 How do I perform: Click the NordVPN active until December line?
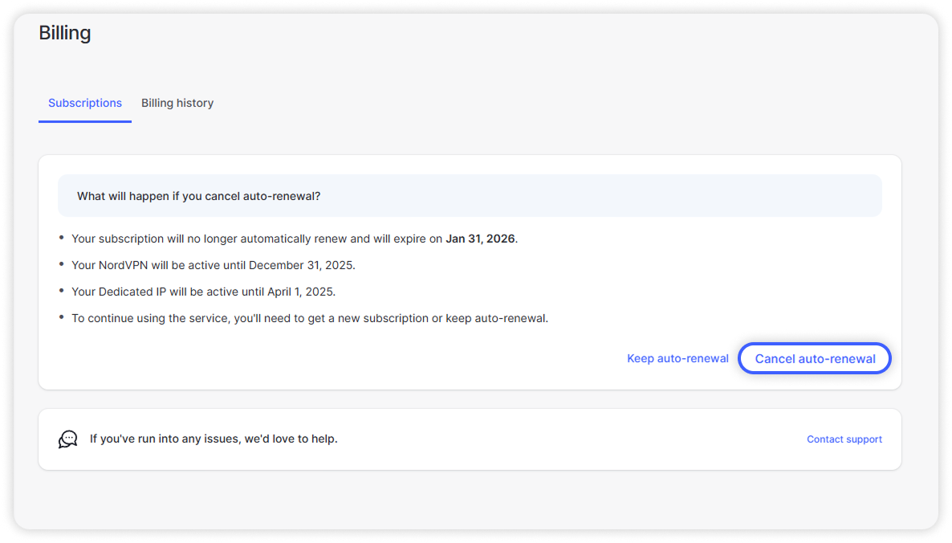click(x=213, y=265)
